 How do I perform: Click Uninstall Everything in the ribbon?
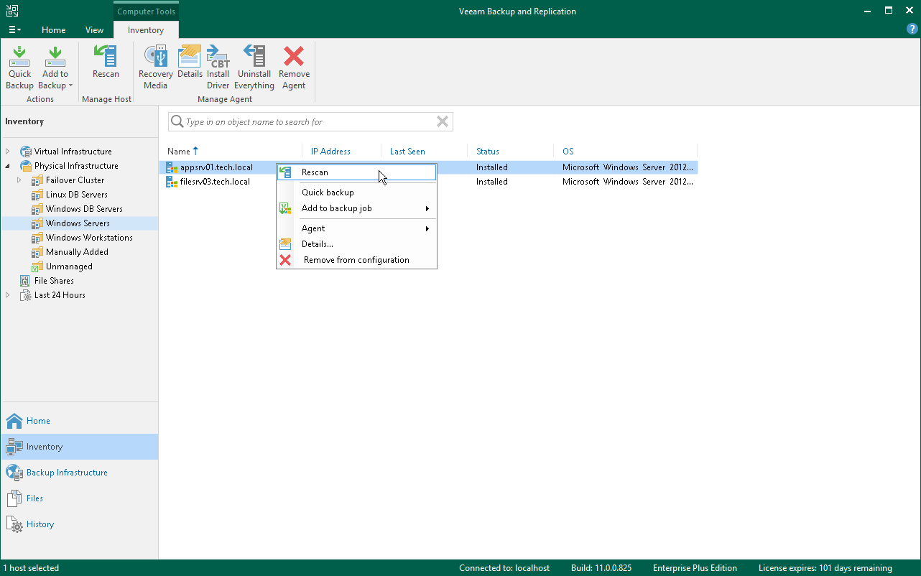[254, 68]
